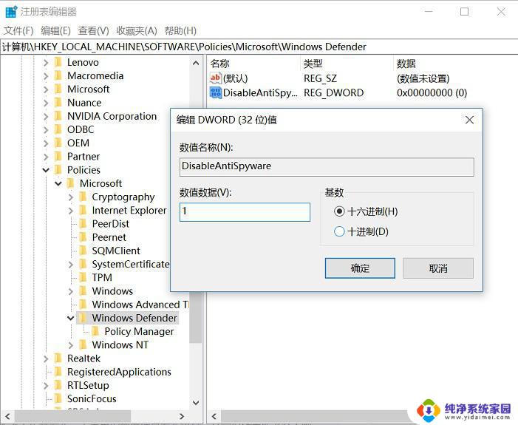Select the 十进制(D) decimal radio button
Image resolution: width=518 pixels, height=425 pixels.
(339, 231)
